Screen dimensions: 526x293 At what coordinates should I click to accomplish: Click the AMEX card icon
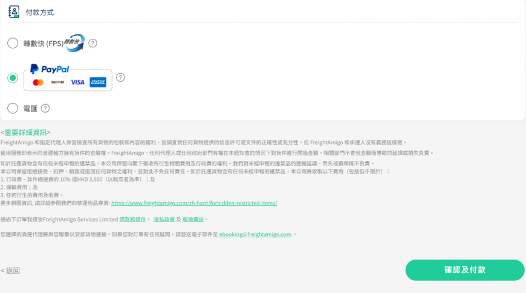click(x=98, y=82)
